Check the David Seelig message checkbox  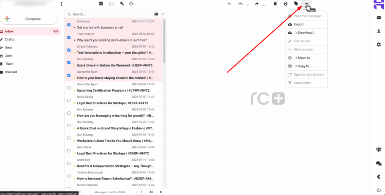click(69, 100)
